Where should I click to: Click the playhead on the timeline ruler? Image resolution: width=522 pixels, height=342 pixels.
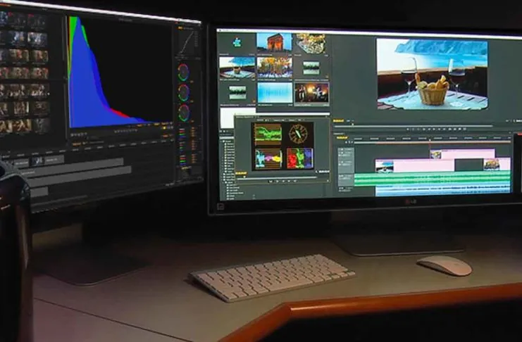[430, 139]
